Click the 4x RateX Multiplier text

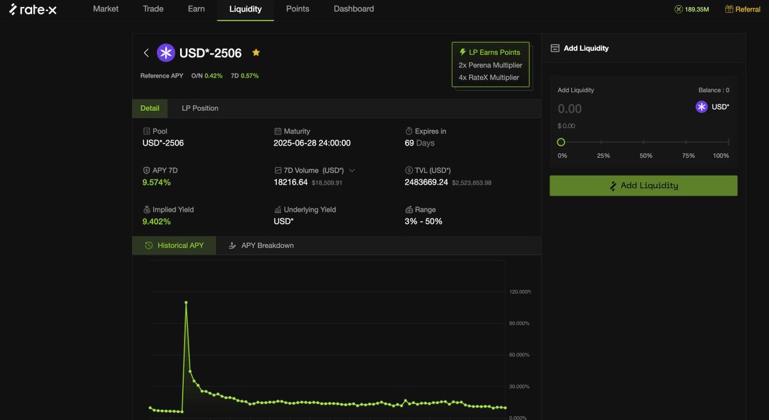click(x=489, y=78)
